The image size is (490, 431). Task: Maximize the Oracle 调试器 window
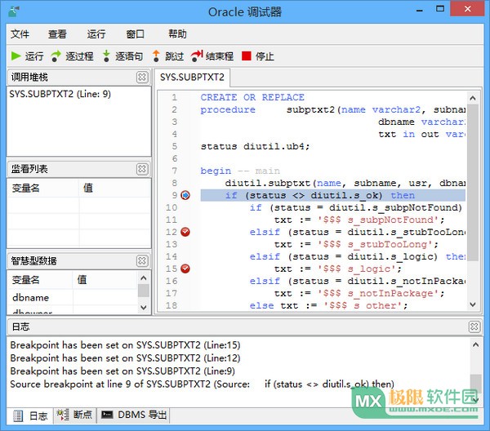click(440, 9)
